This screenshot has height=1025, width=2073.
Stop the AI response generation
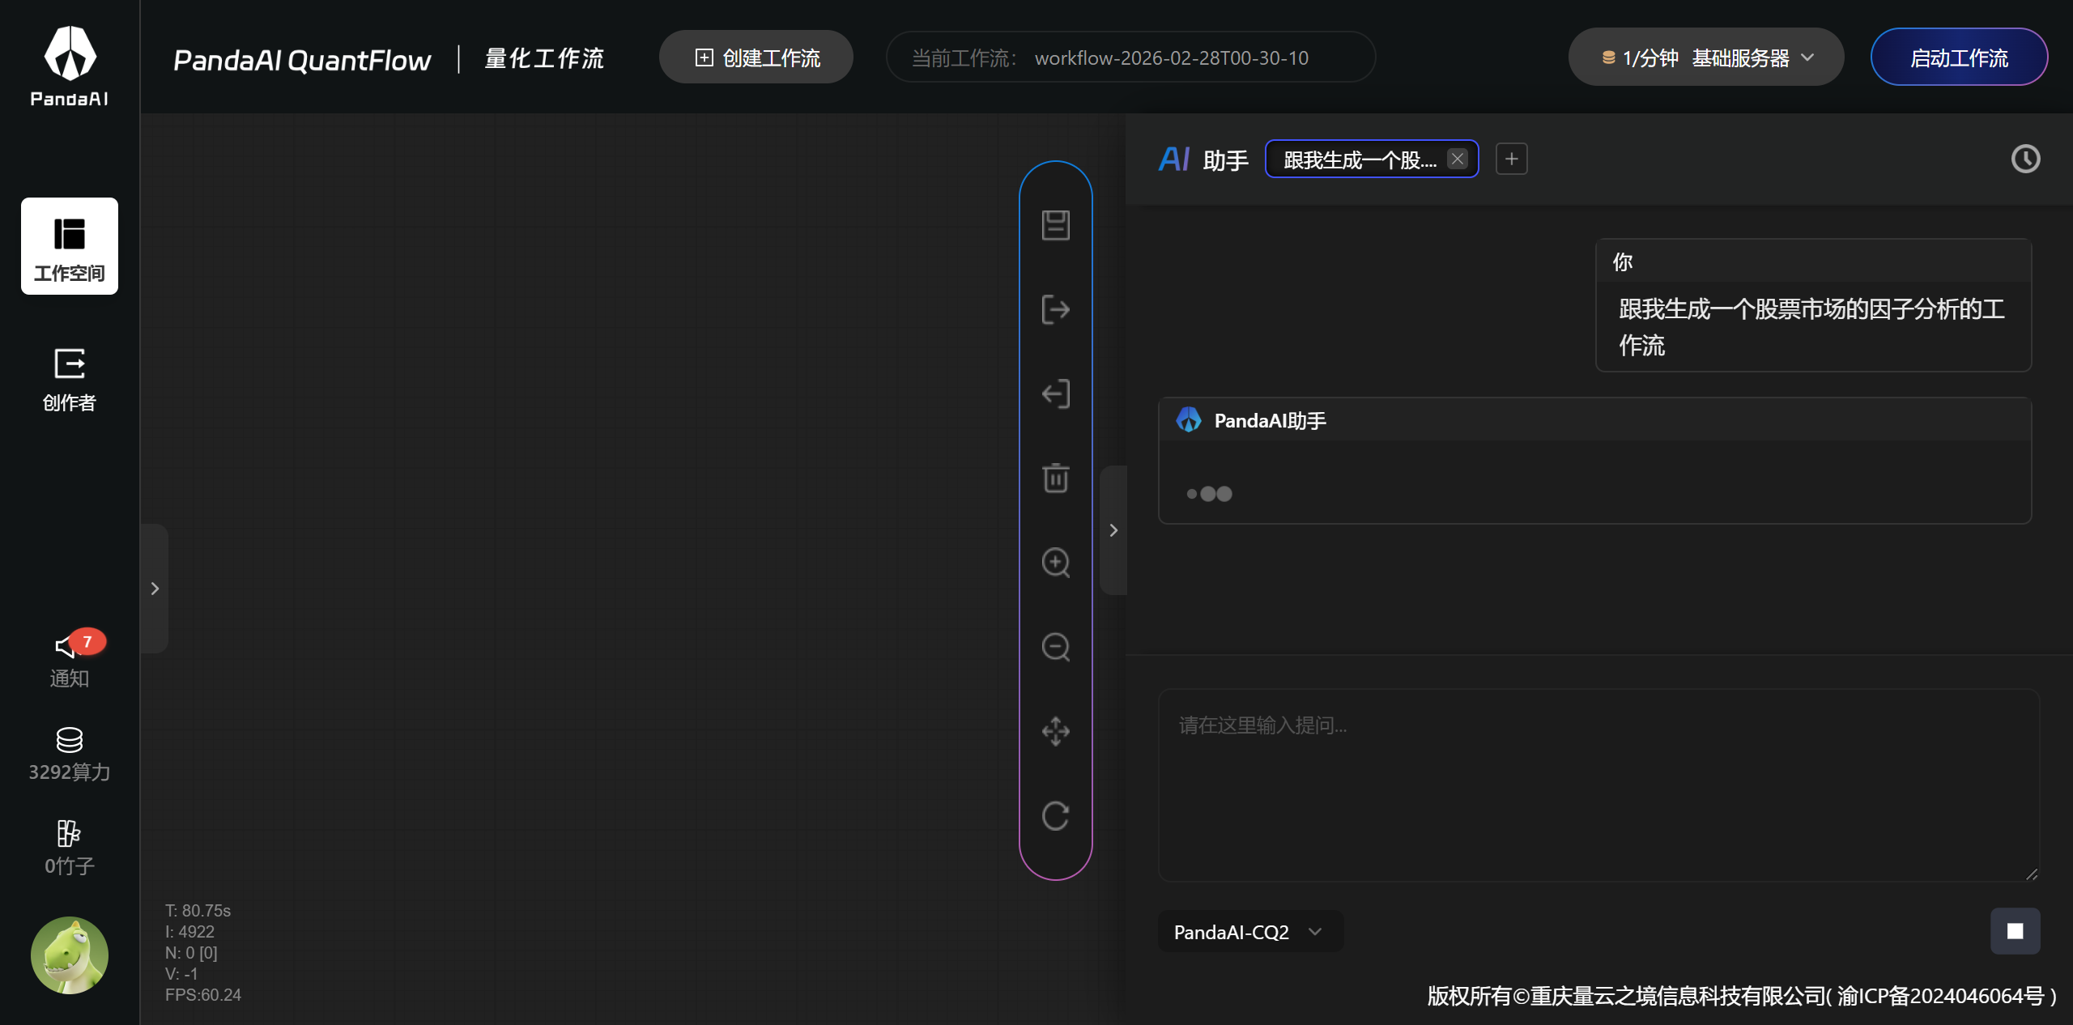2016,931
